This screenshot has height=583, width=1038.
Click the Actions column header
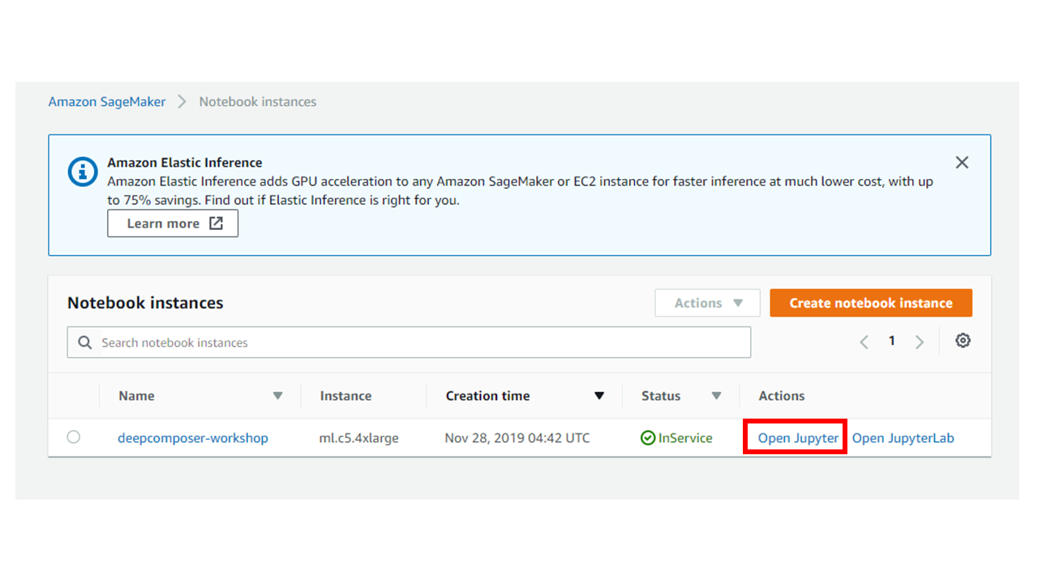(x=782, y=396)
